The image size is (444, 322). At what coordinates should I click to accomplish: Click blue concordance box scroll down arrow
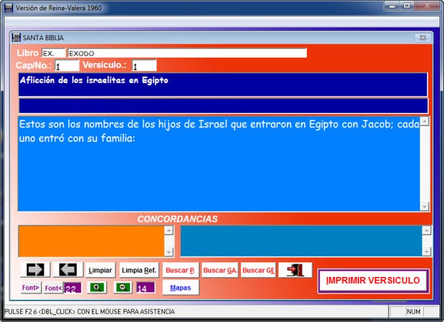426,251
